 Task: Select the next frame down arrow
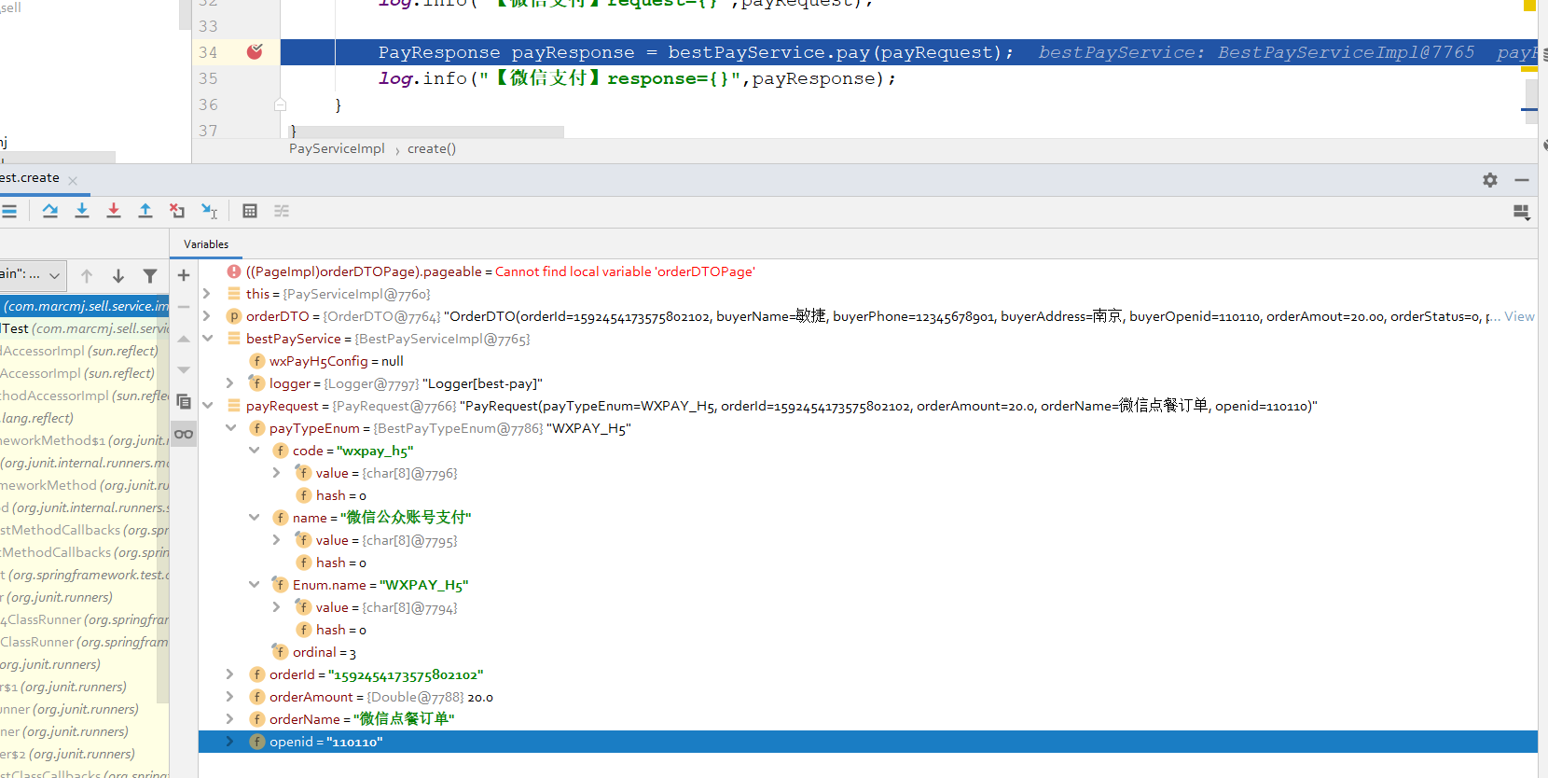tap(118, 275)
